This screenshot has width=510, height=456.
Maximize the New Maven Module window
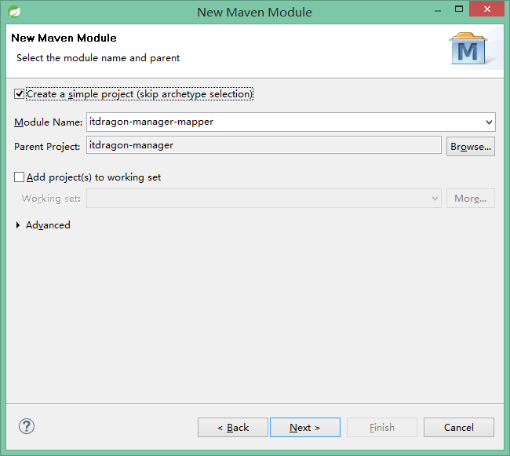[x=459, y=9]
